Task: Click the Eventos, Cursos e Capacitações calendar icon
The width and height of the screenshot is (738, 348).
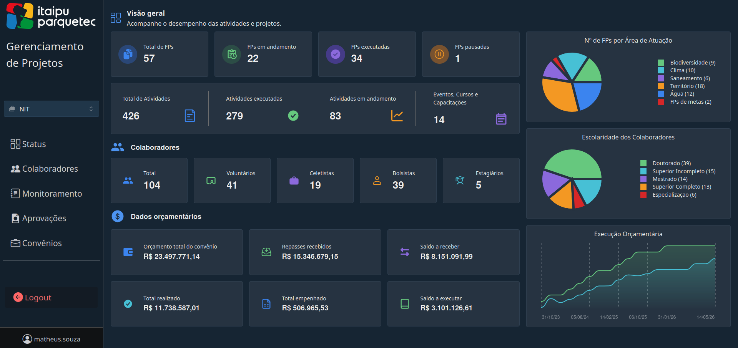Action: point(501,119)
